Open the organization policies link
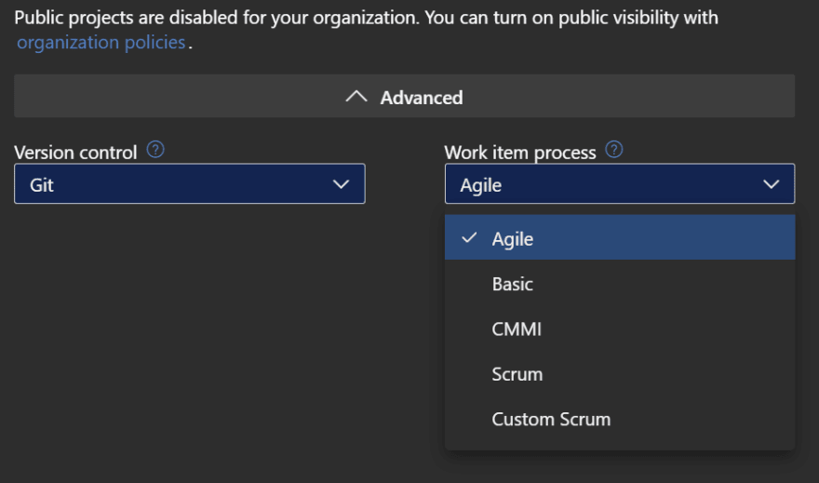 point(101,42)
